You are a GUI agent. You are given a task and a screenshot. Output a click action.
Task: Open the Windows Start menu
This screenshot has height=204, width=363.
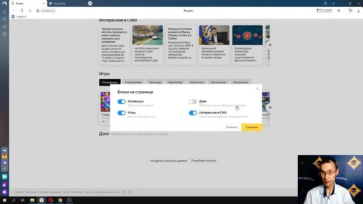click(5, 200)
